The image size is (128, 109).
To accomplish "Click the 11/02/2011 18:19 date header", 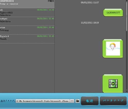I will pos(90,23).
